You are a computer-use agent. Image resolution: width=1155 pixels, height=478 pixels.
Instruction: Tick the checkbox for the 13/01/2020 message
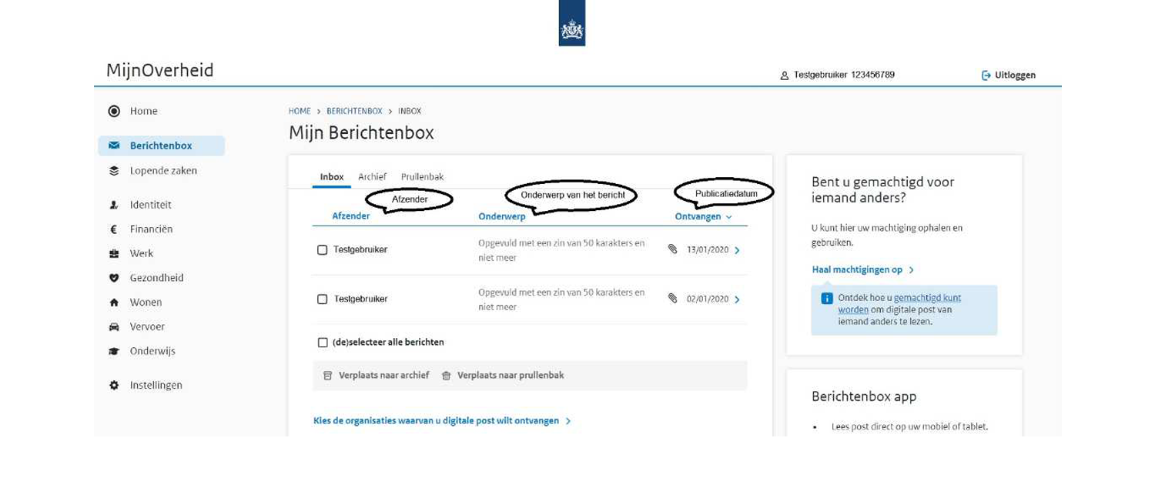323,249
